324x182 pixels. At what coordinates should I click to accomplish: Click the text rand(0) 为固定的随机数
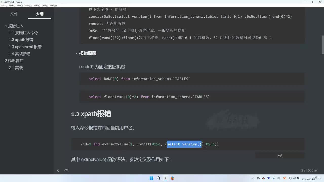point(102,67)
